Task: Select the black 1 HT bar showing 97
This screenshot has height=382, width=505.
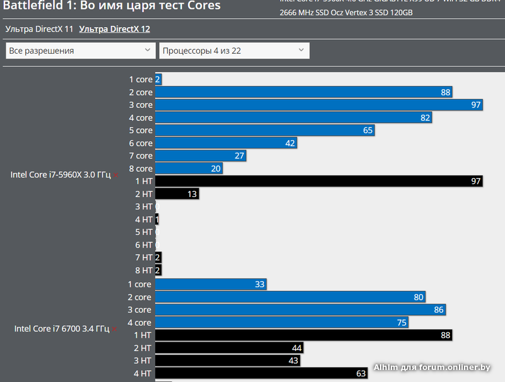Action: (319, 181)
